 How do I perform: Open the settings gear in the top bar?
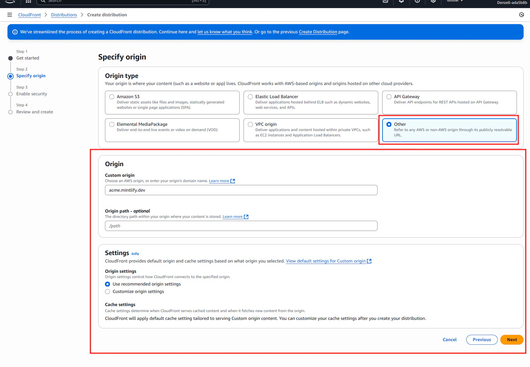(x=433, y=2)
